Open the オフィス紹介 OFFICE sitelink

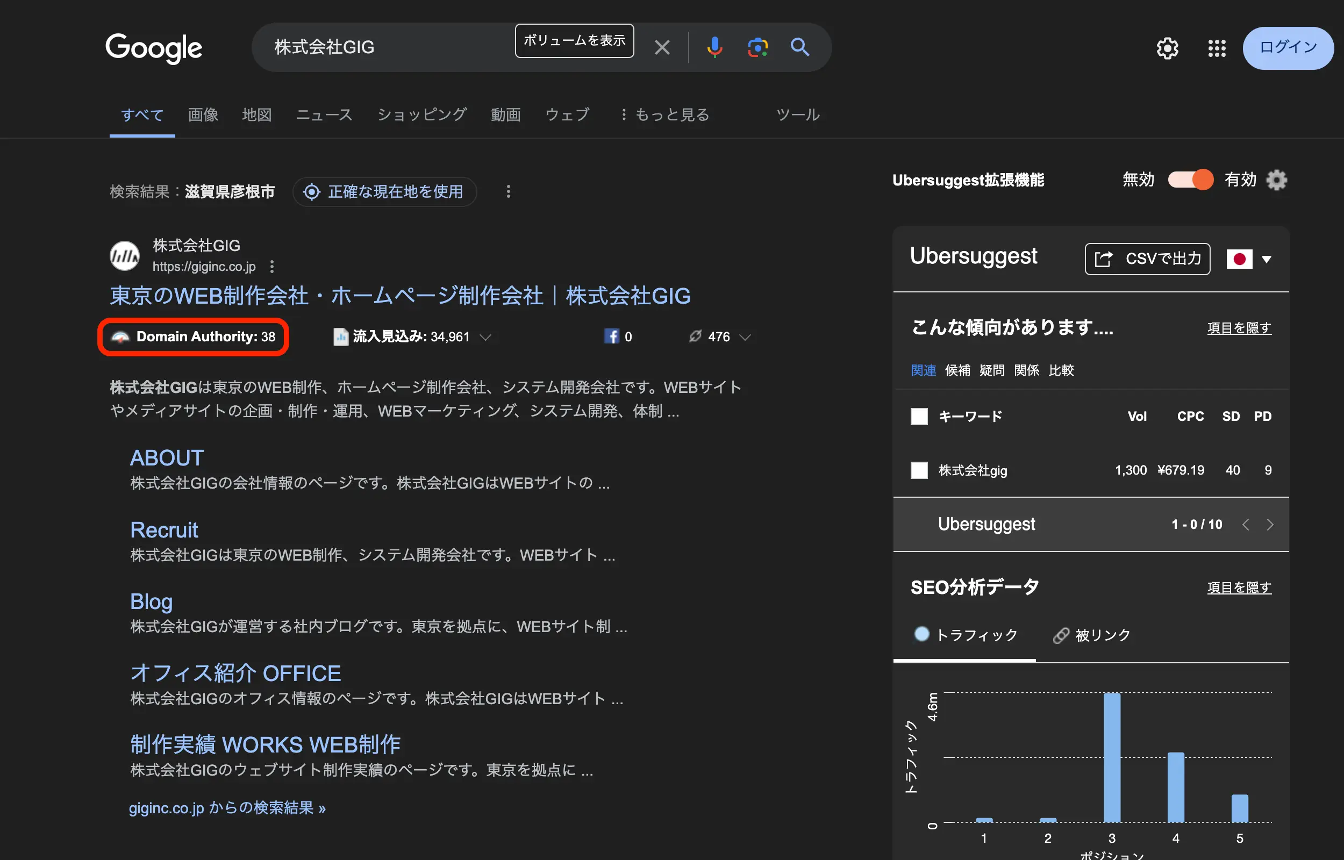coord(235,673)
